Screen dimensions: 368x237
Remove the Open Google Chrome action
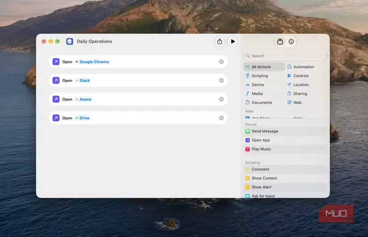(x=221, y=61)
